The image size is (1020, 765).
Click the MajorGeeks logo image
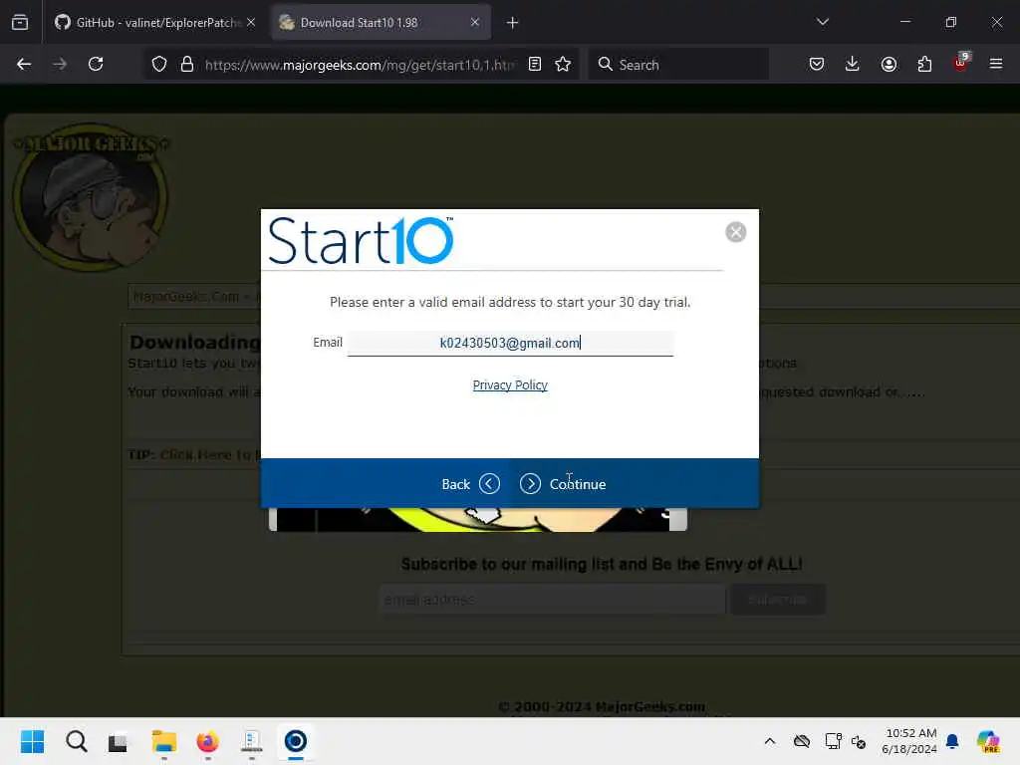click(91, 197)
